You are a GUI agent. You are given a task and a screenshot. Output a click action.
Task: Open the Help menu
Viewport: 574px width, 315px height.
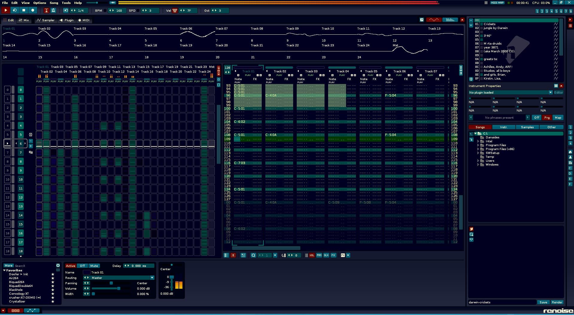click(78, 3)
